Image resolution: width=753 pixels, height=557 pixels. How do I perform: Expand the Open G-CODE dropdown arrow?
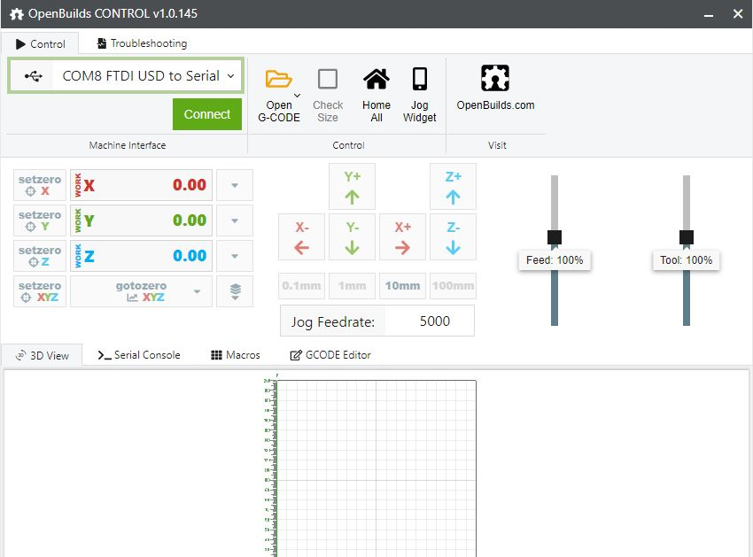pyautogui.click(x=298, y=96)
